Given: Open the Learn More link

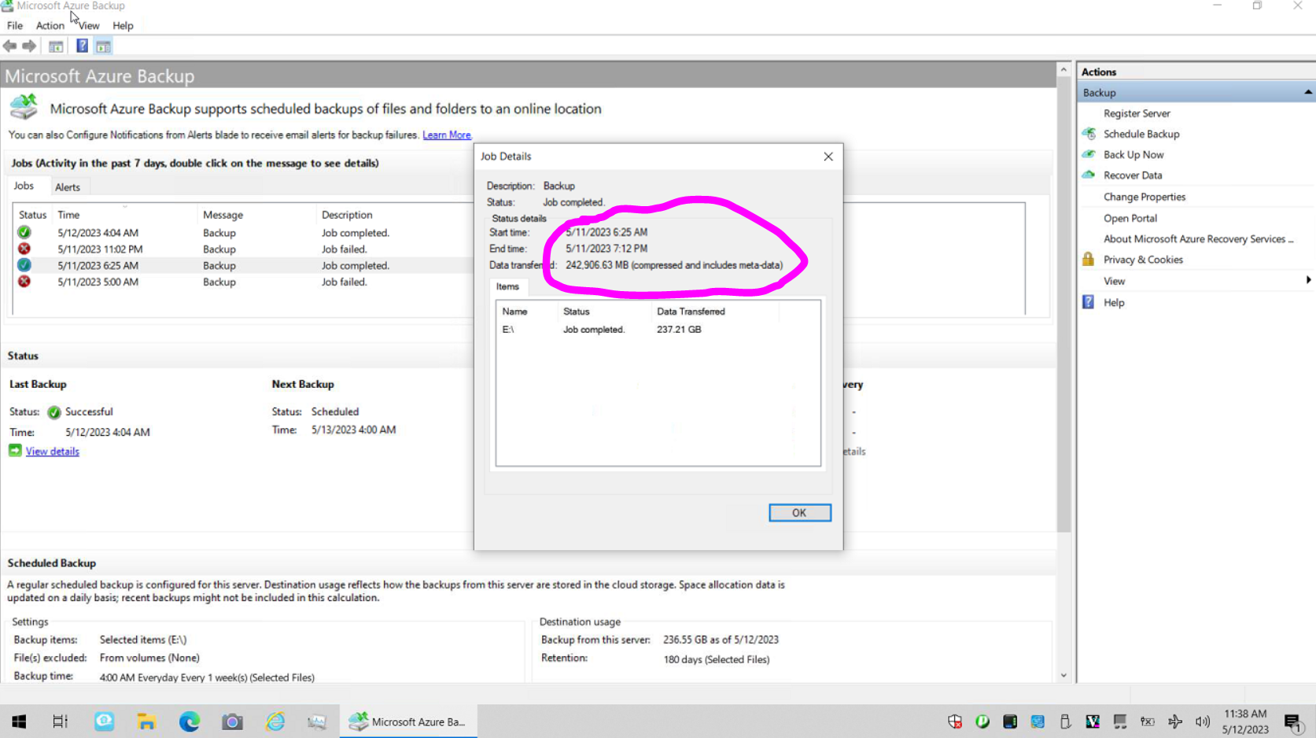Looking at the screenshot, I should 447,135.
